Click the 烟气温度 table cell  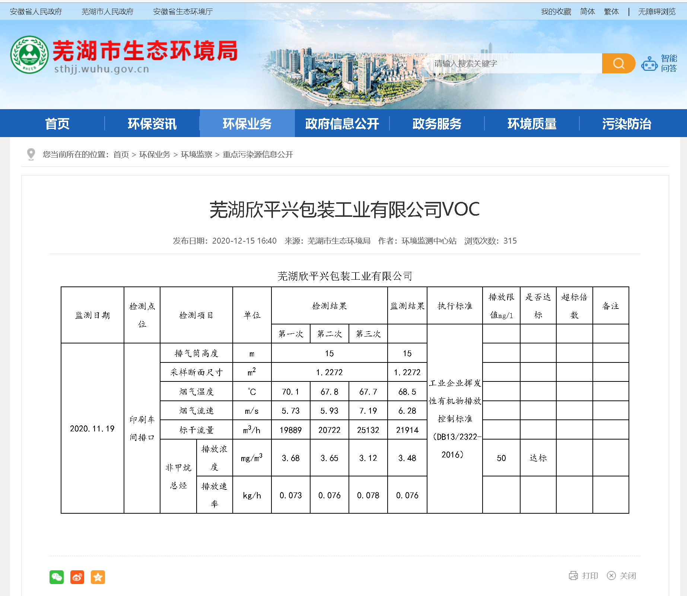[x=196, y=391]
